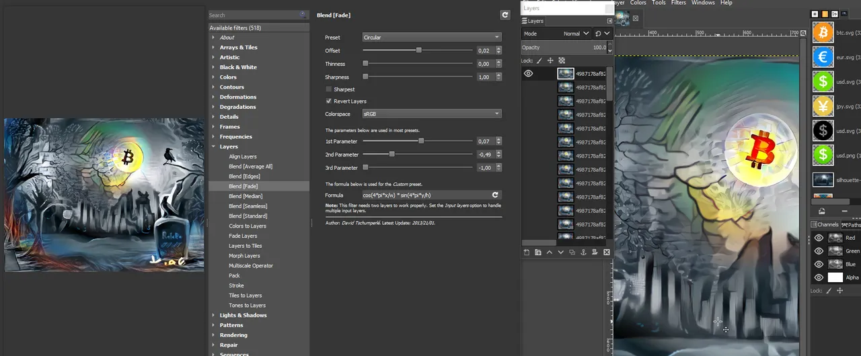Lock layer pixels with the brush icon

[539, 60]
